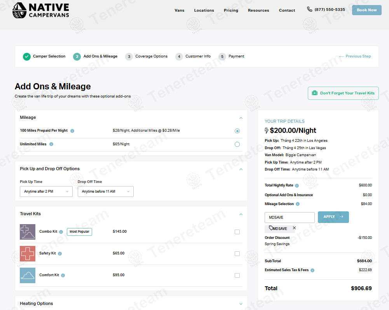The image size is (389, 310).
Task: Check the Safety Kit checkbox
Action: pyautogui.click(x=237, y=254)
